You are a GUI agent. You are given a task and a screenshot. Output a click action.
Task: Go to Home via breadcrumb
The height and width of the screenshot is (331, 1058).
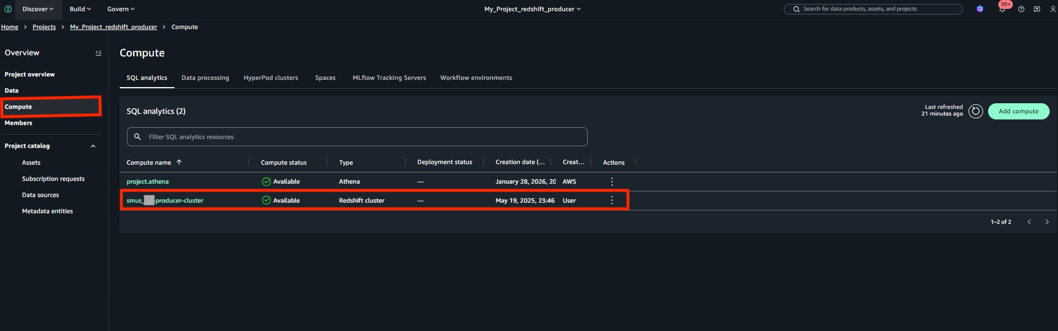click(x=10, y=27)
